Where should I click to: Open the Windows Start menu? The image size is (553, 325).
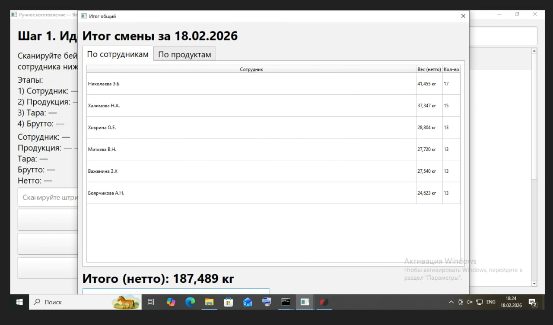tap(19, 302)
